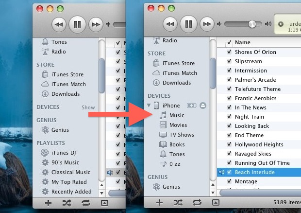
Task: Go to previous track in right iTunes window
Action: [x=170, y=24]
